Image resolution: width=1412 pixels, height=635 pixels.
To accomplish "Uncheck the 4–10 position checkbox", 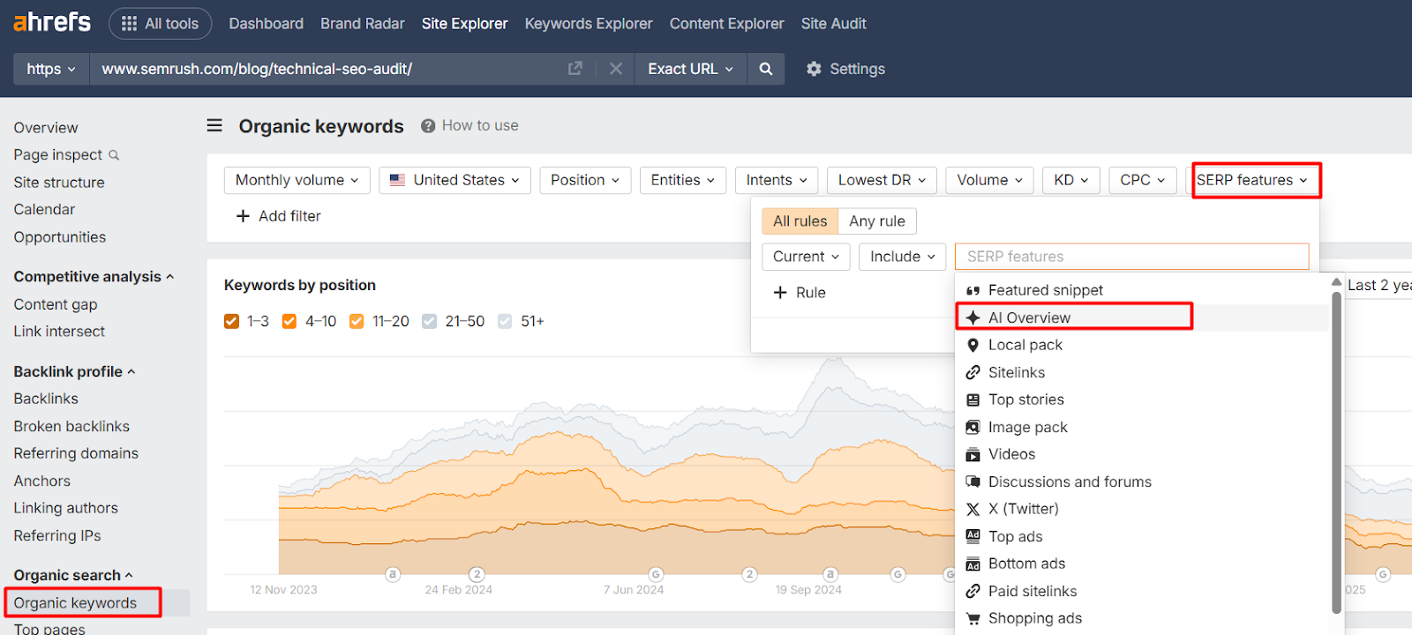I will click(289, 321).
